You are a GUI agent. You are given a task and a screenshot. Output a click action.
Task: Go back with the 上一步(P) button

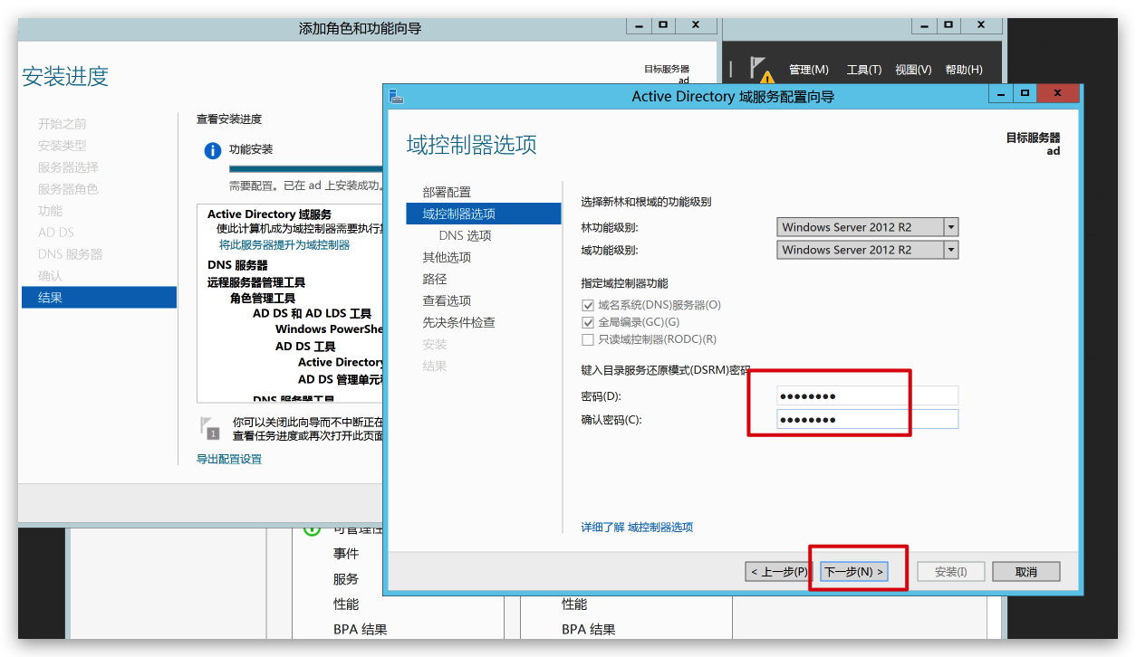coord(778,572)
